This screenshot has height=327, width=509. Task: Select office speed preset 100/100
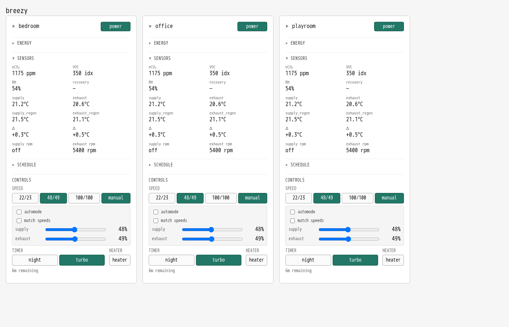pyautogui.click(x=221, y=198)
